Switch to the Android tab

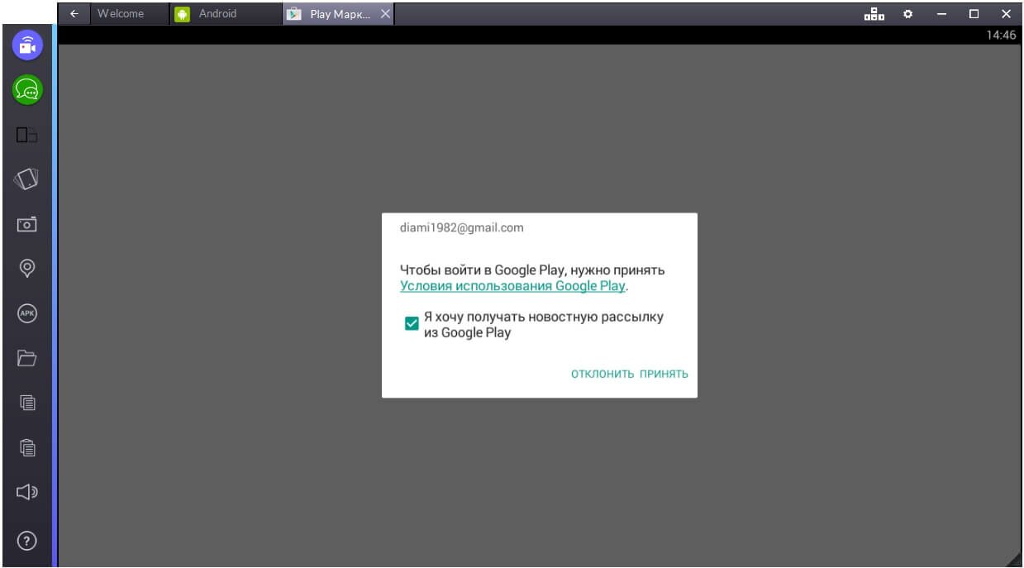click(217, 13)
